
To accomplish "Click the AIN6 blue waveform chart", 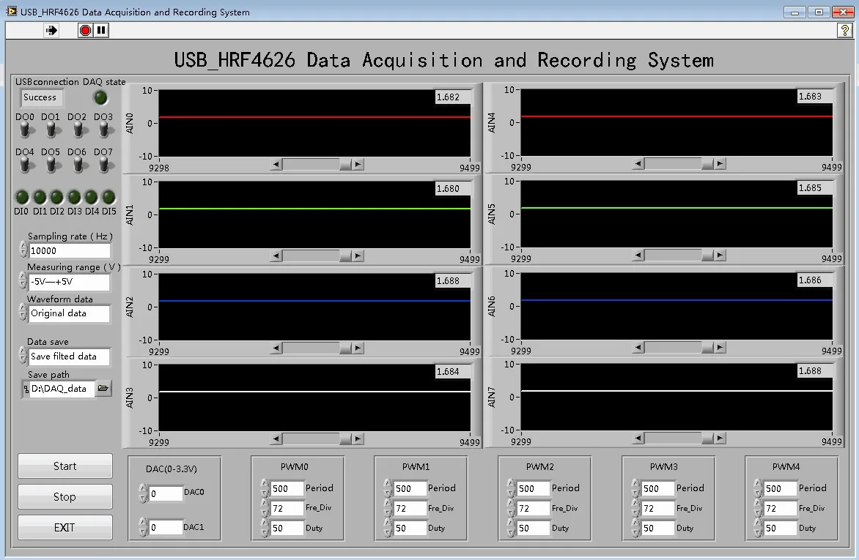I will point(676,307).
